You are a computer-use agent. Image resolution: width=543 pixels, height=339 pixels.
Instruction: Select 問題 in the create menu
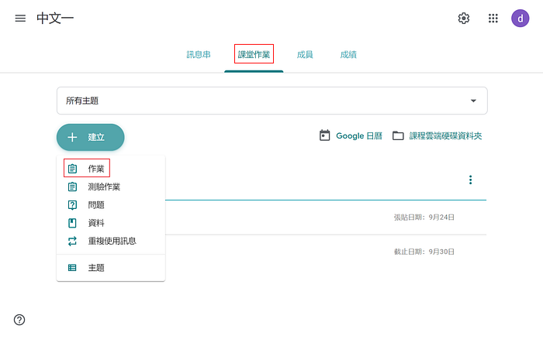(111, 205)
